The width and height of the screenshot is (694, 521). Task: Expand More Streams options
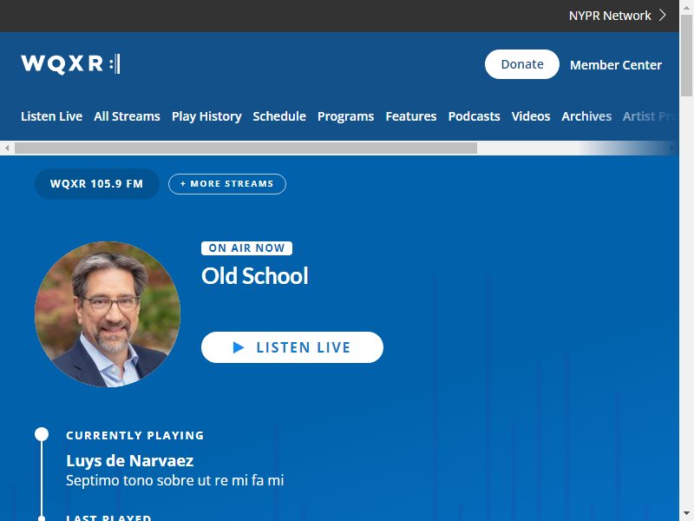[227, 184]
